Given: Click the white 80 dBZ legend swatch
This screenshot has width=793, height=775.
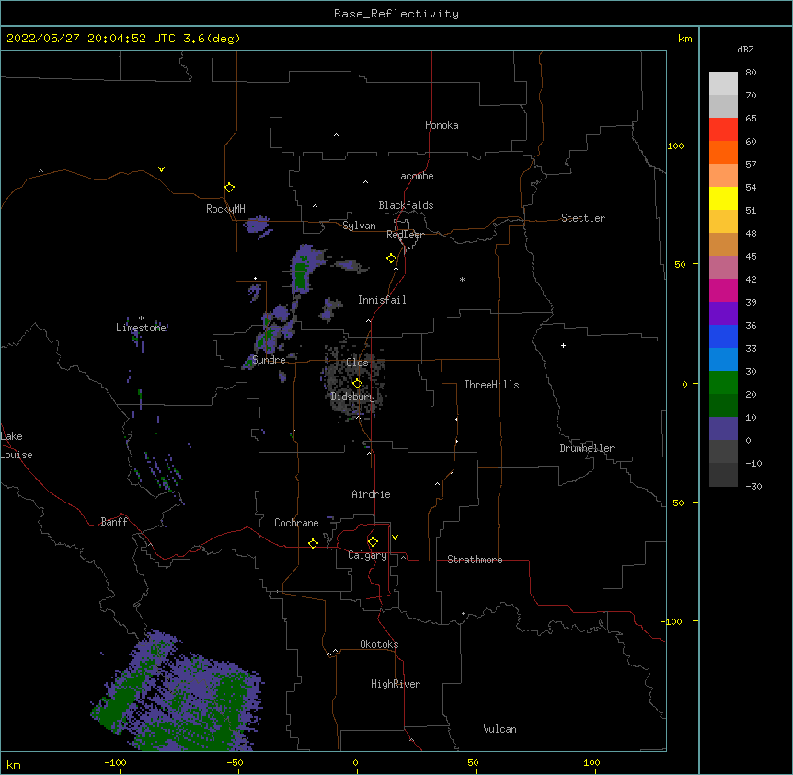Looking at the screenshot, I should coord(723,84).
